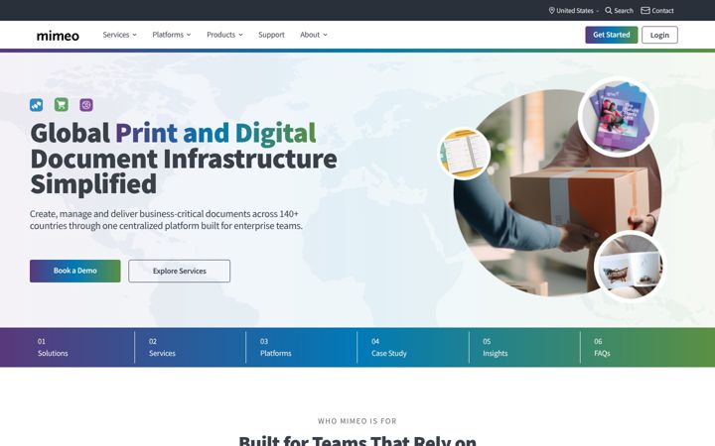This screenshot has width=715, height=446.
Task: Expand the Services menu
Action: point(119,35)
